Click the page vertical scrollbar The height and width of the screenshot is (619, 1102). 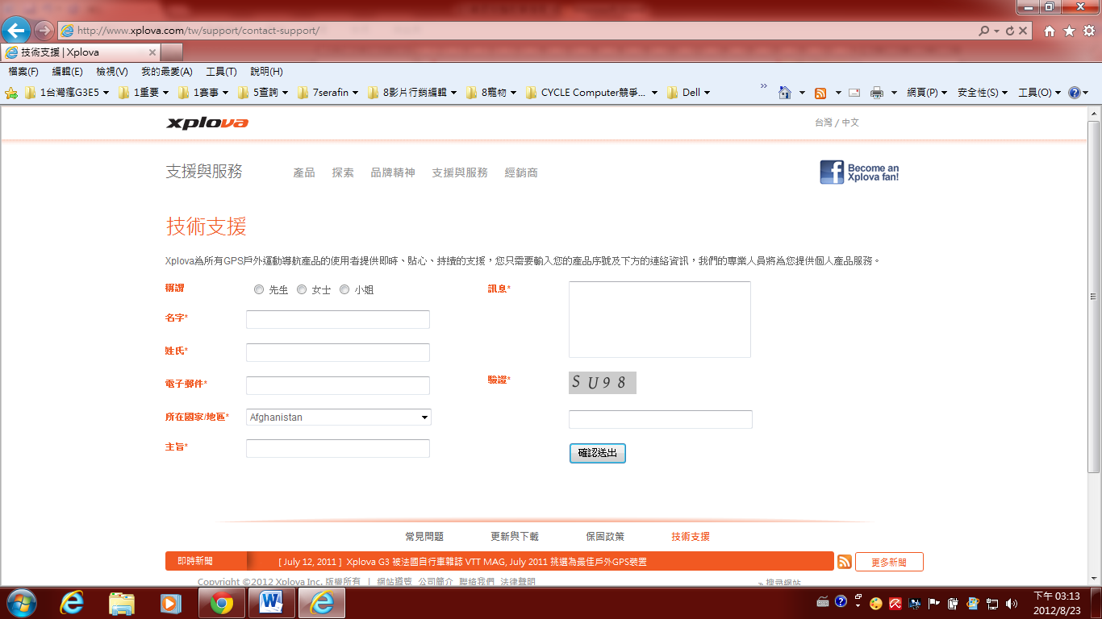coord(1094,297)
